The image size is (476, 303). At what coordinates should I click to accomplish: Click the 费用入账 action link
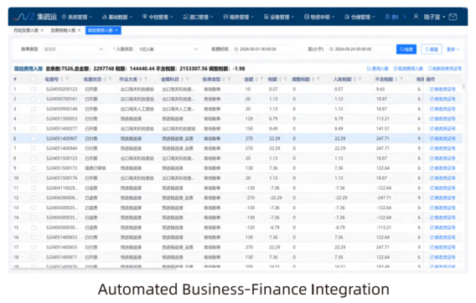[x=378, y=69]
